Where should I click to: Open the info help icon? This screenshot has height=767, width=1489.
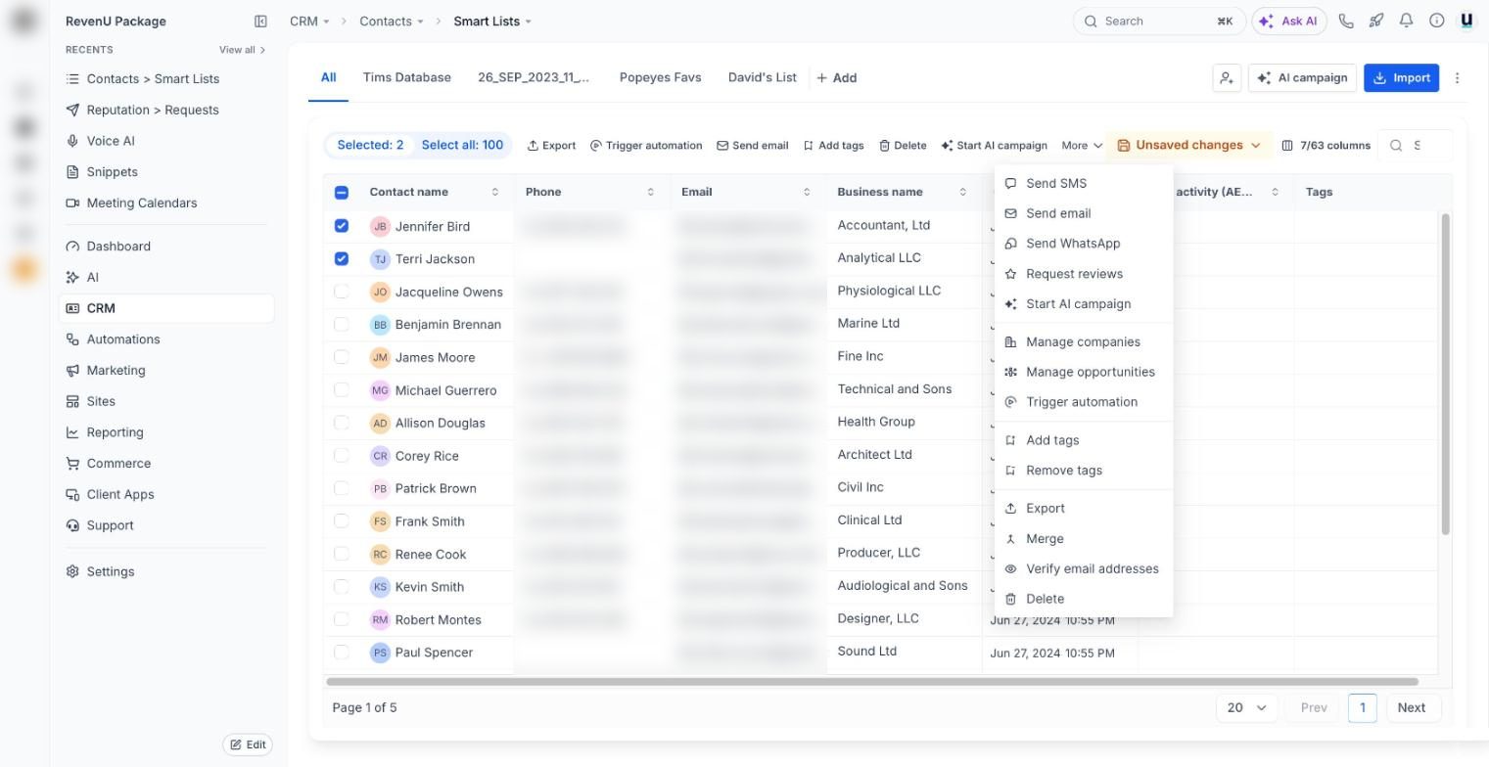click(1437, 21)
